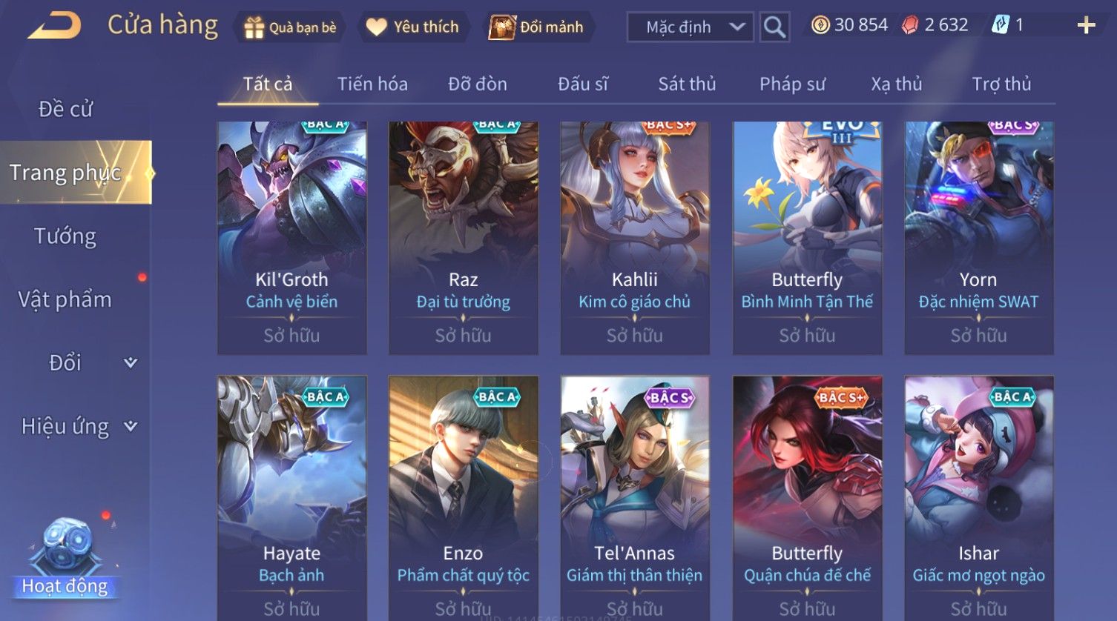This screenshot has height=621, width=1117.
Task: Select the Đề cử sidebar entry
Action: click(65, 109)
